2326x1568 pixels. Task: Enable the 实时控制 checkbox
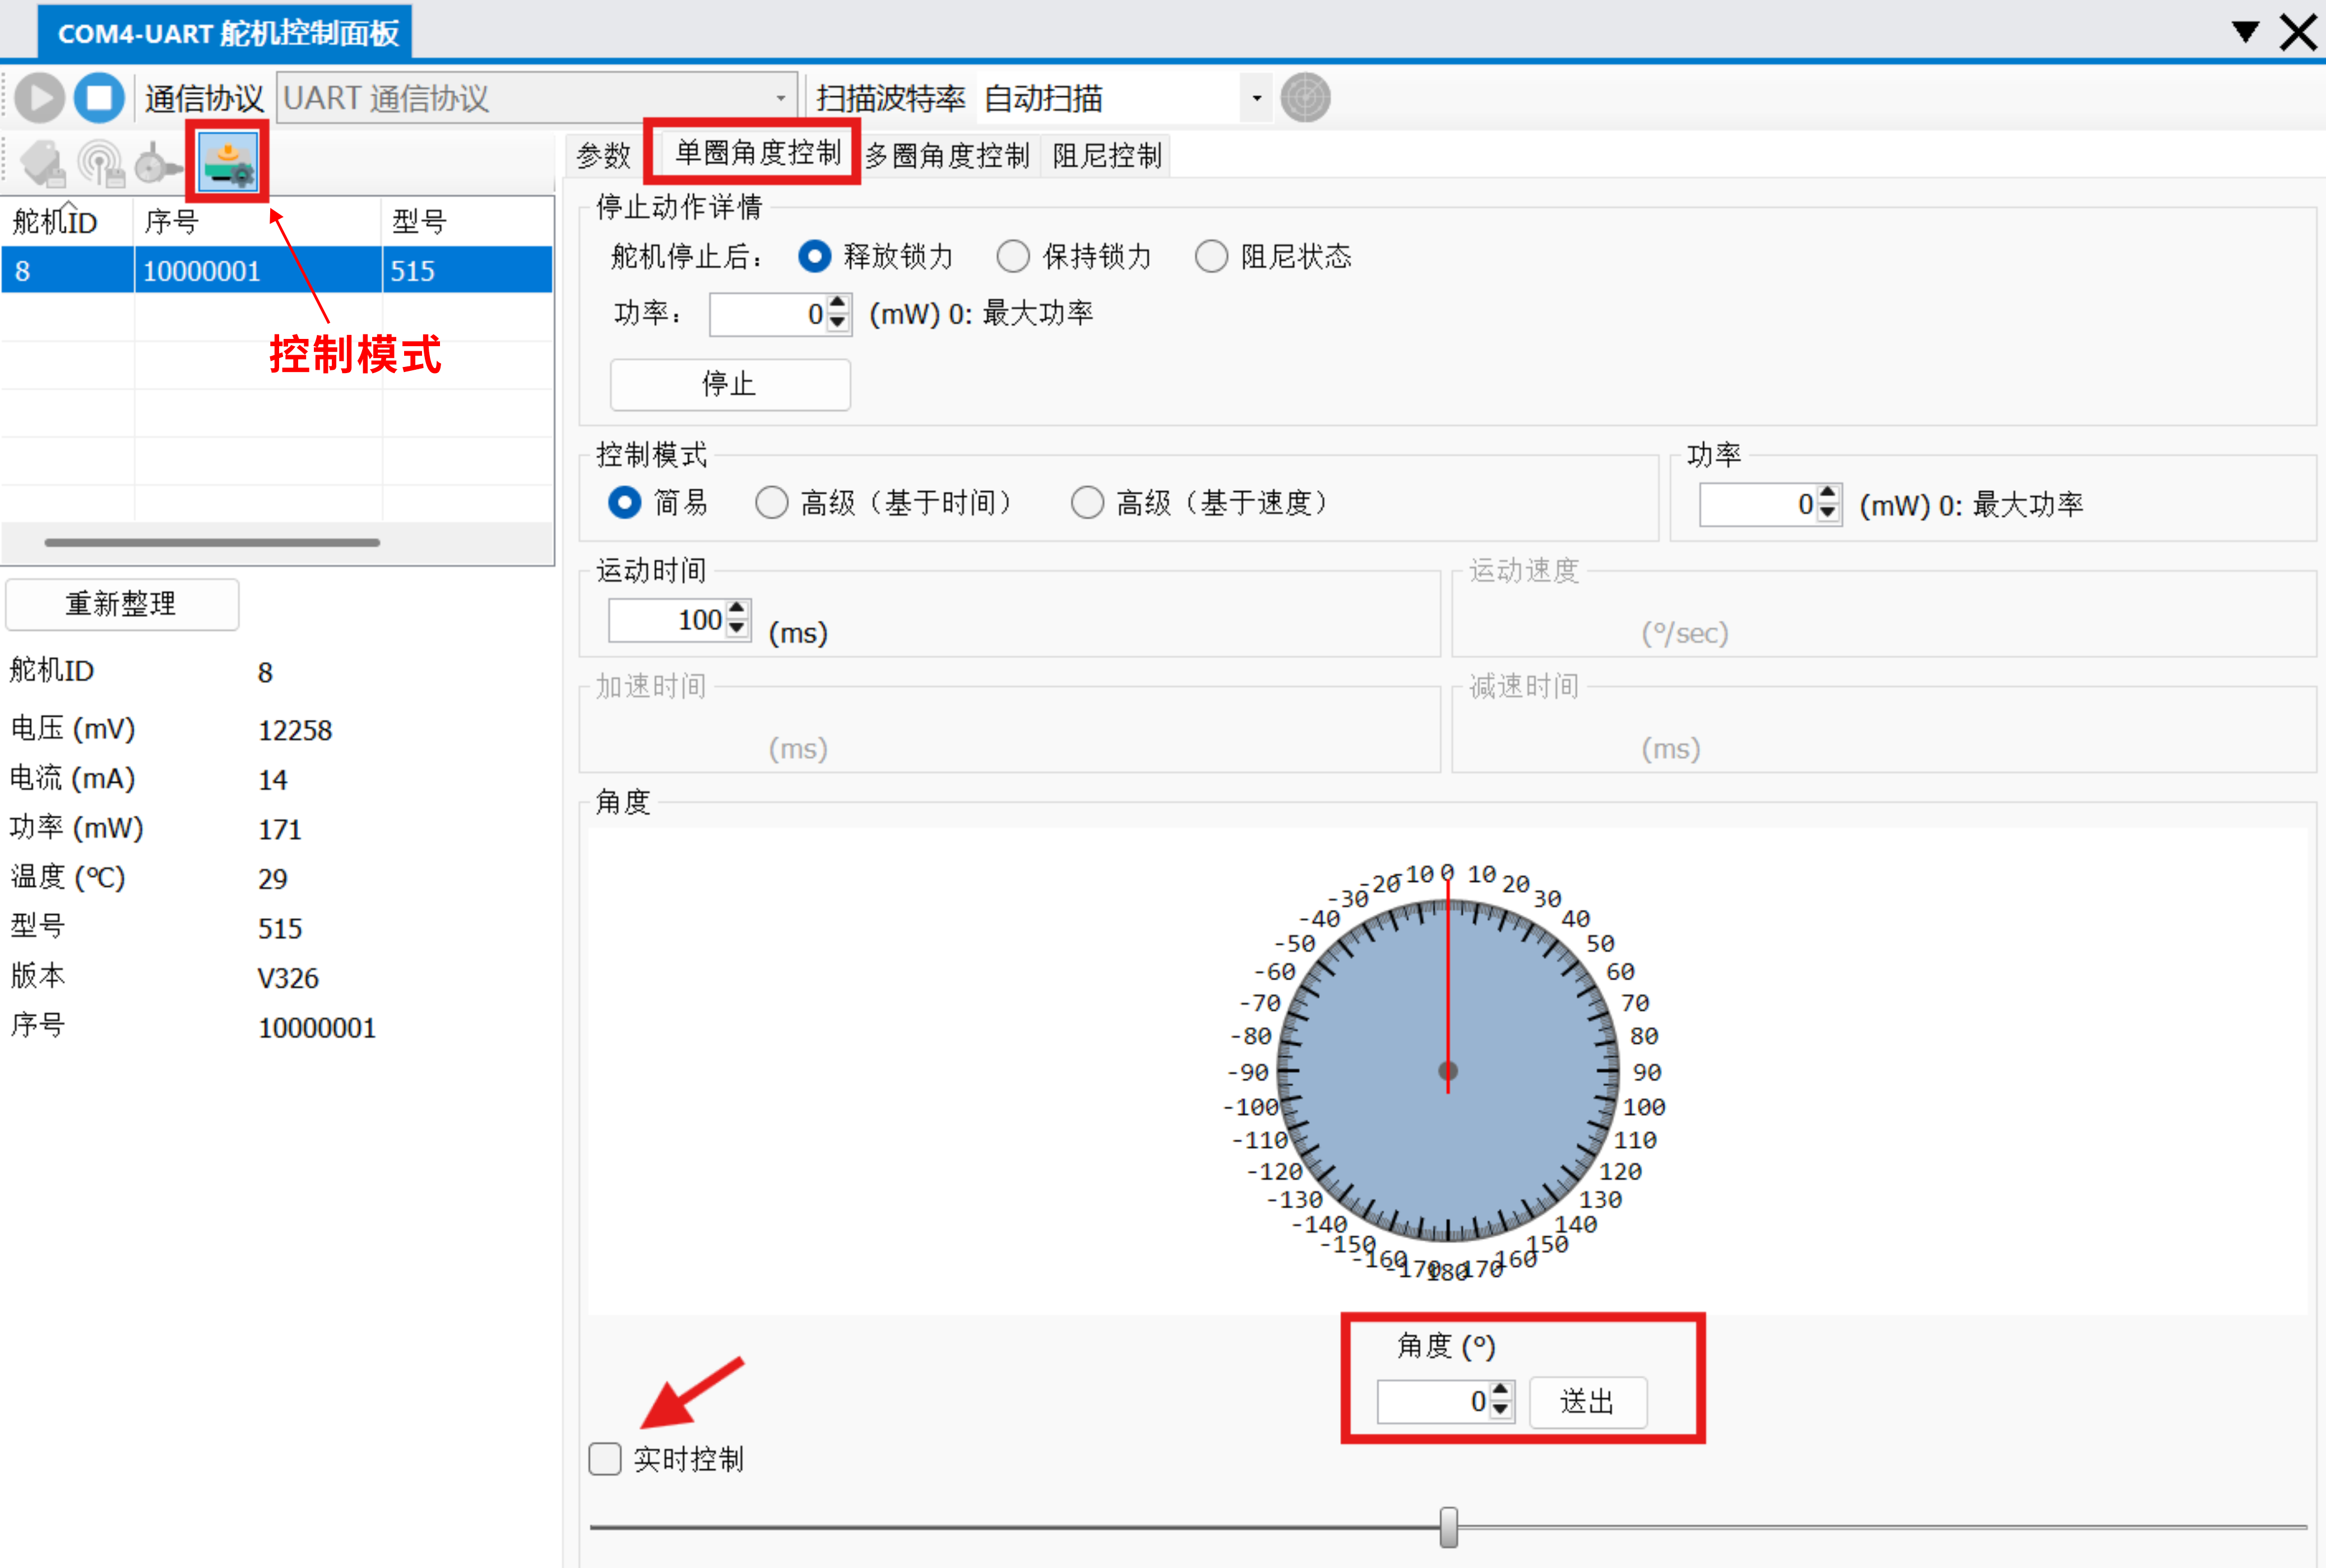tap(605, 1459)
